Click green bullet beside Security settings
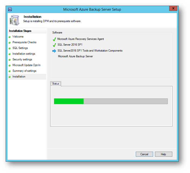Viewport: 190px width, 173px height. pyautogui.click(x=10, y=60)
